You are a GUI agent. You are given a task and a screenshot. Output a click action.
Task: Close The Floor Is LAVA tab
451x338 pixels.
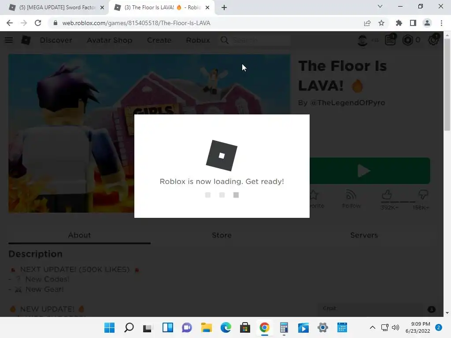pos(207,7)
